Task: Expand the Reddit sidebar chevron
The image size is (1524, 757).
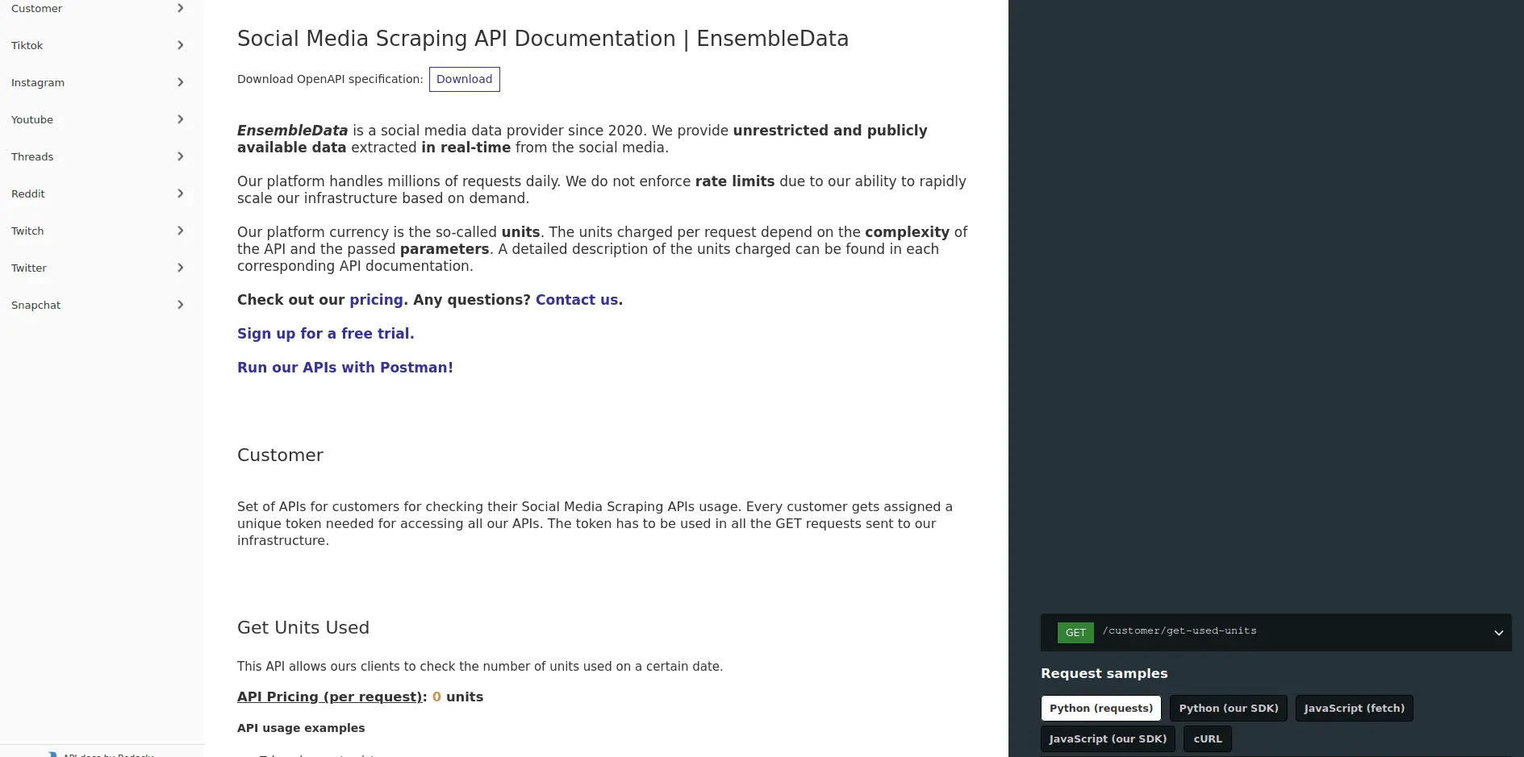Action: pos(180,193)
